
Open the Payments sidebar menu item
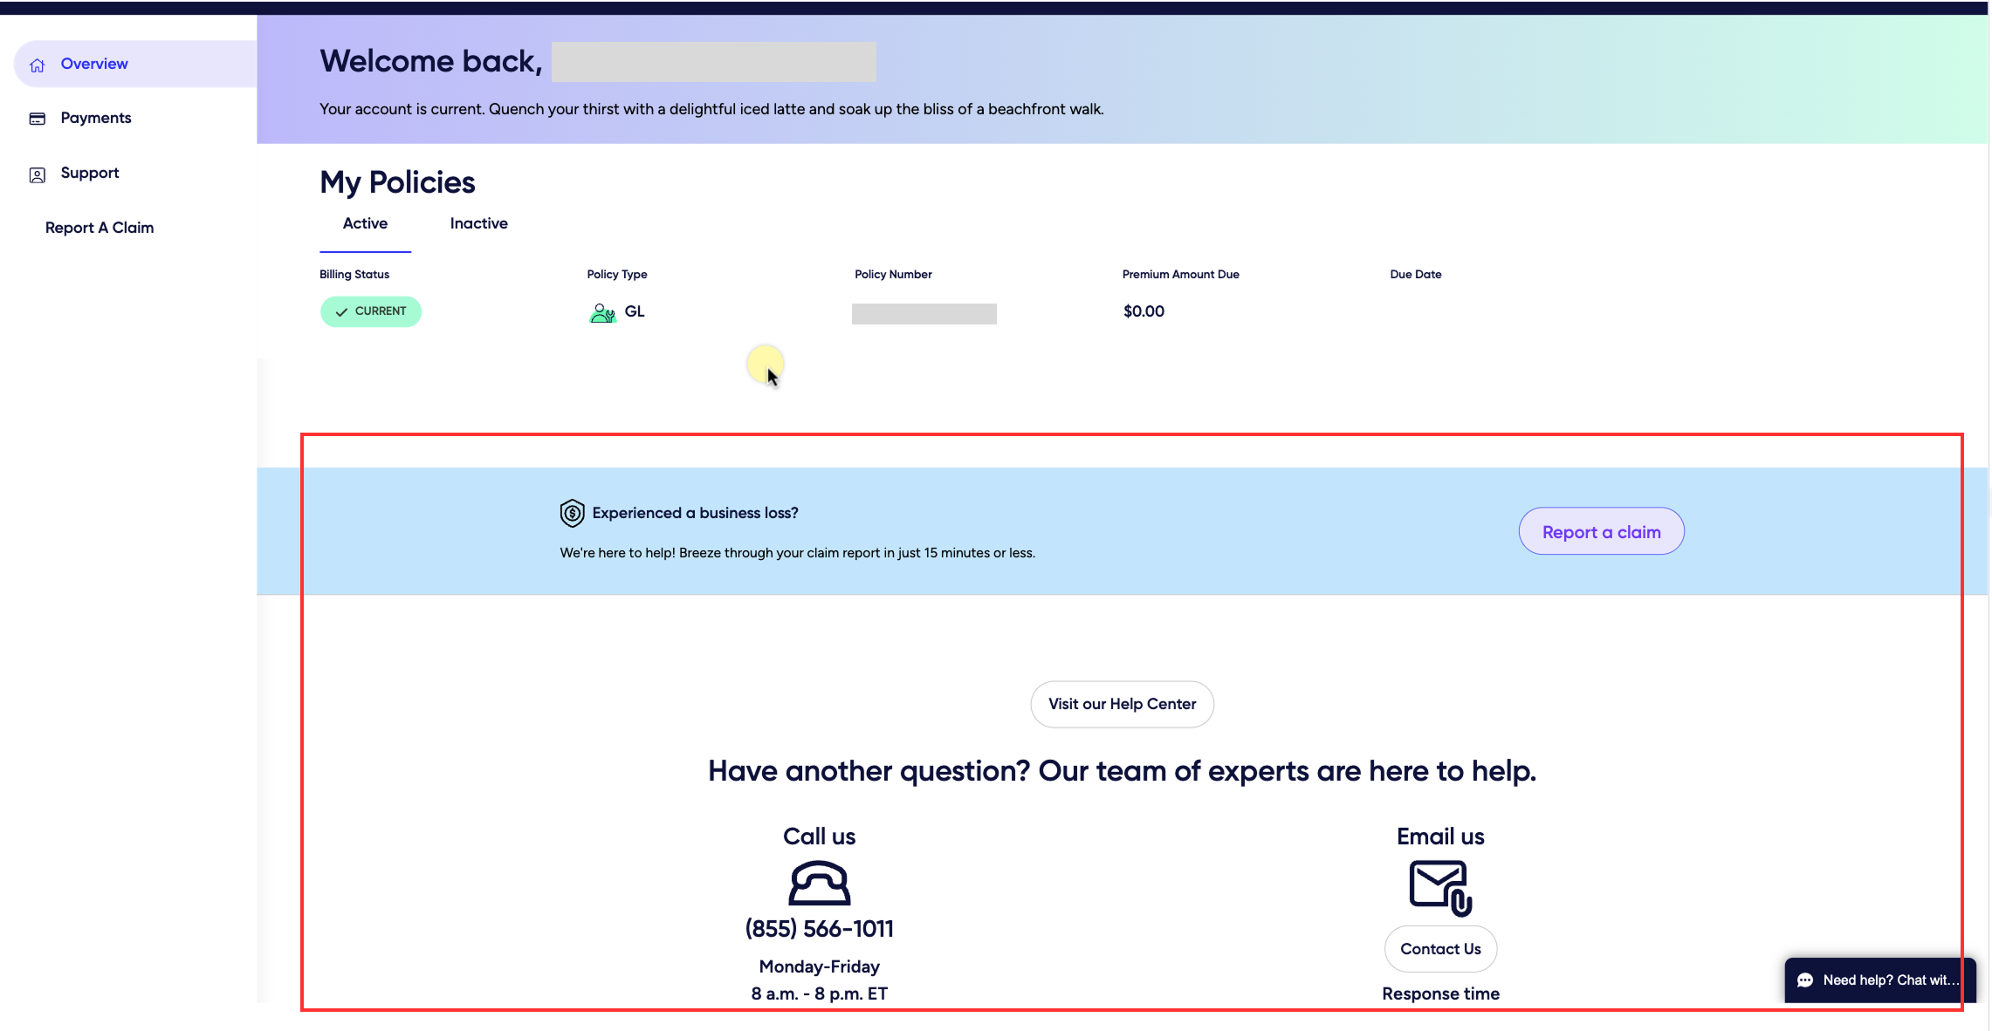pos(96,118)
